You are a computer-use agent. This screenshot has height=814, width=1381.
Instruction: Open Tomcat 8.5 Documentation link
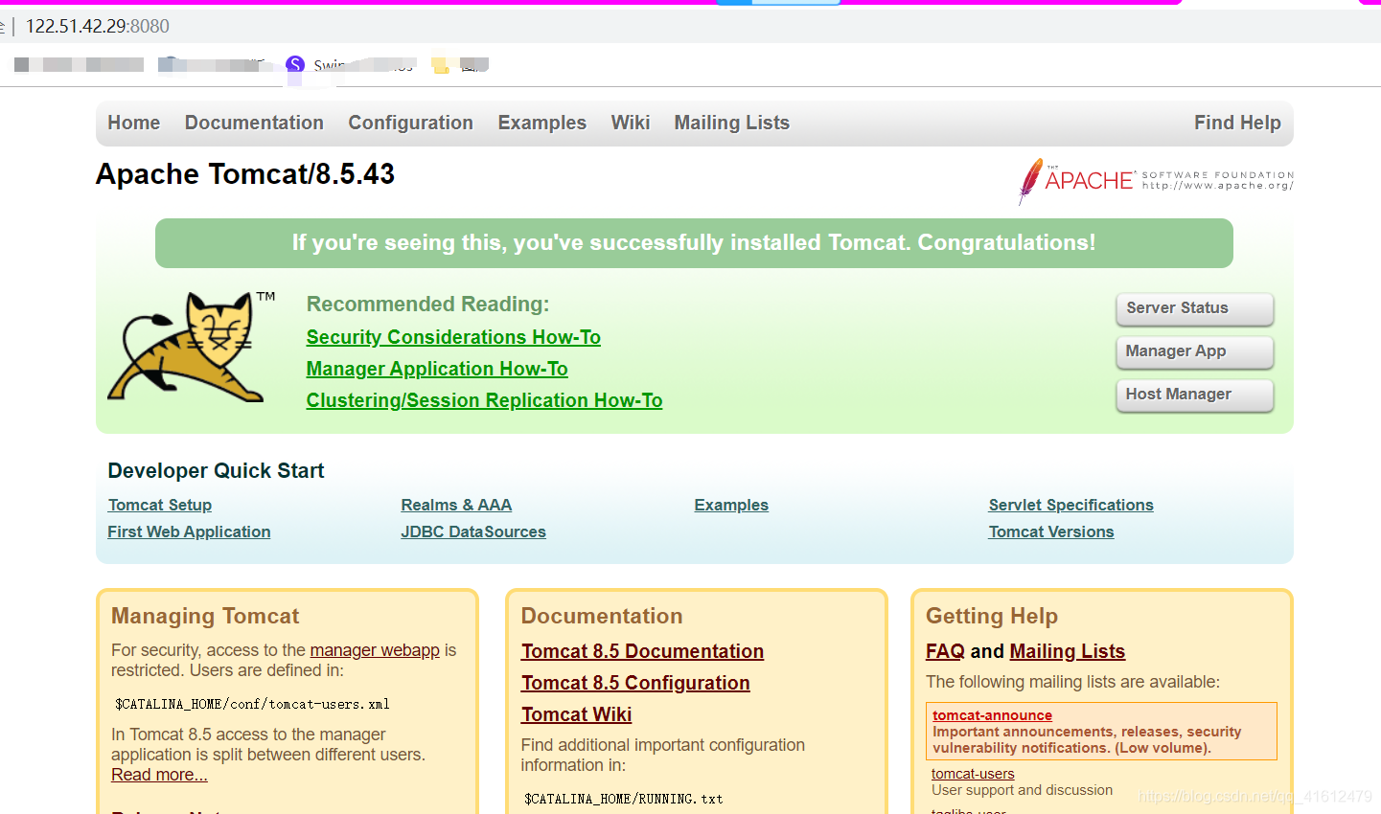coord(642,651)
